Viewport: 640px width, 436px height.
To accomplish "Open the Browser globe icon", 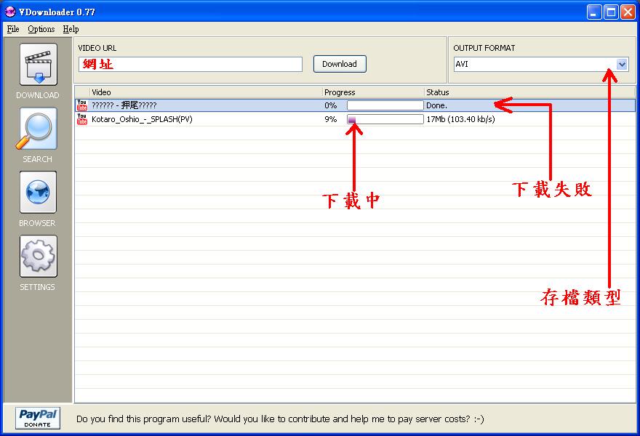I will pos(38,193).
